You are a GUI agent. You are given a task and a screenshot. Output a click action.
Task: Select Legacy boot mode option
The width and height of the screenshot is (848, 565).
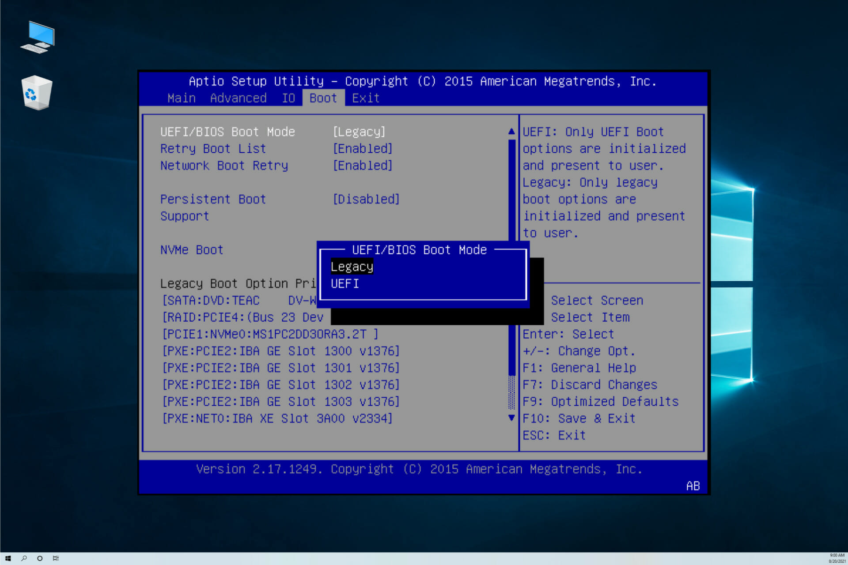tap(352, 266)
